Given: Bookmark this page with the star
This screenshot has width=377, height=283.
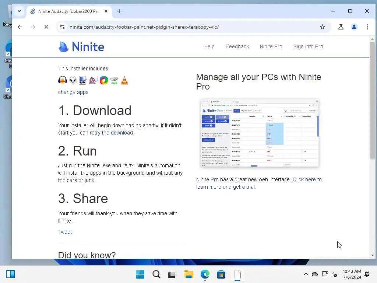Looking at the screenshot, I should (323, 27).
